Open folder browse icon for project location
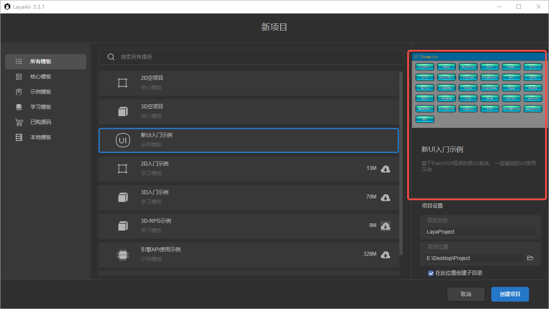549x309 pixels. coord(530,258)
